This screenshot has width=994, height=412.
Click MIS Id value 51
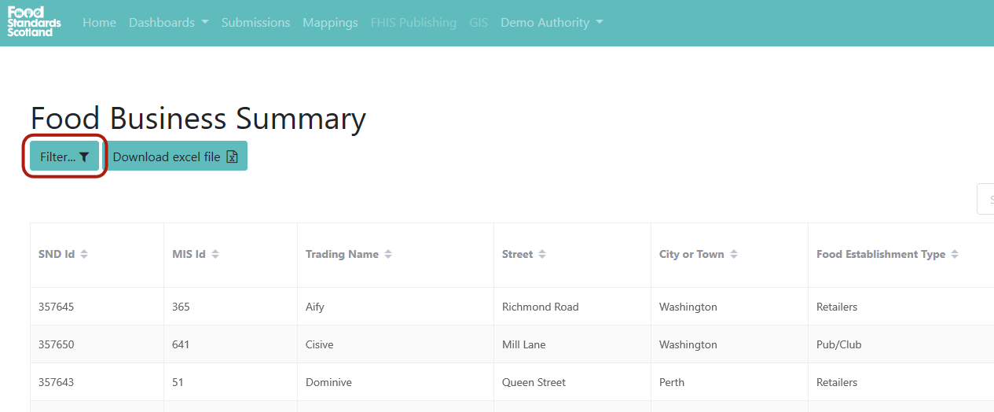click(x=178, y=383)
